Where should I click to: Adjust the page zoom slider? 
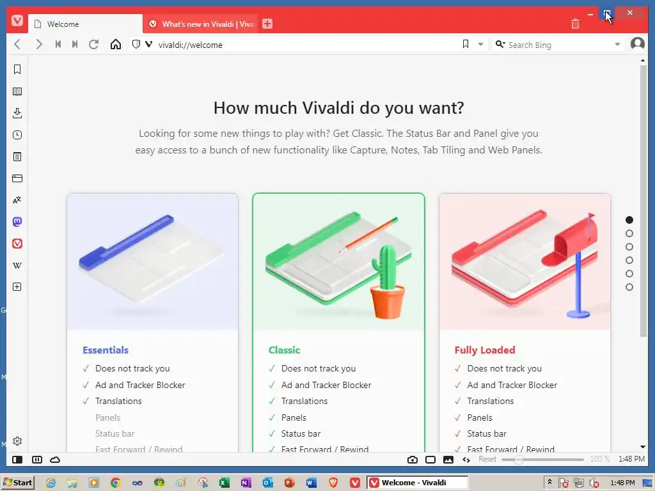click(x=542, y=459)
